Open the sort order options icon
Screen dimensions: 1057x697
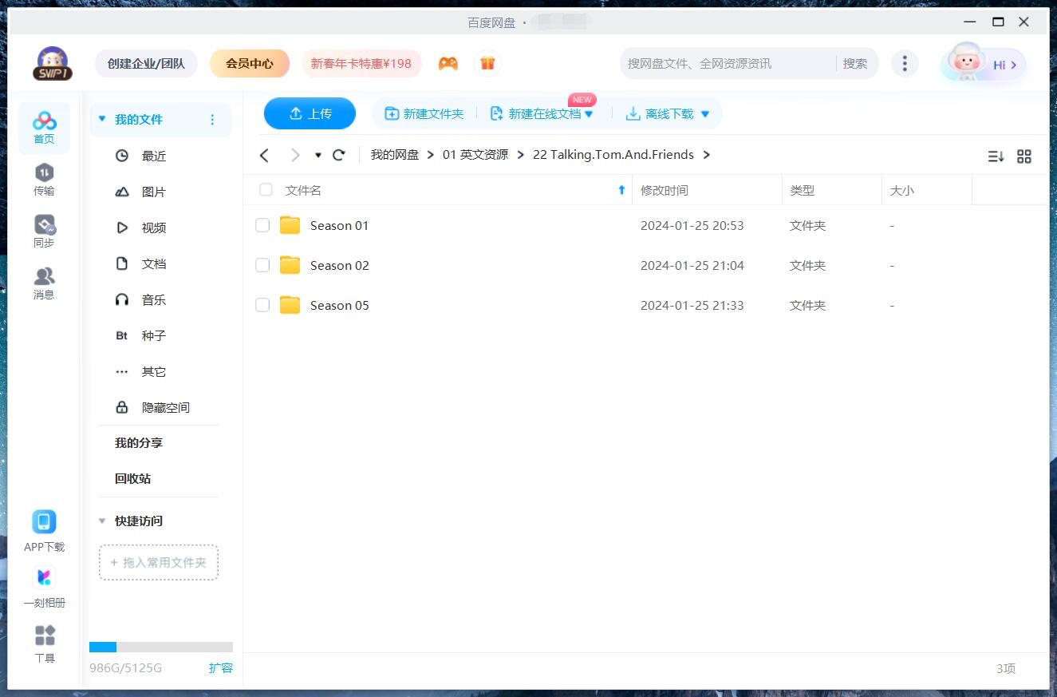pyautogui.click(x=996, y=156)
